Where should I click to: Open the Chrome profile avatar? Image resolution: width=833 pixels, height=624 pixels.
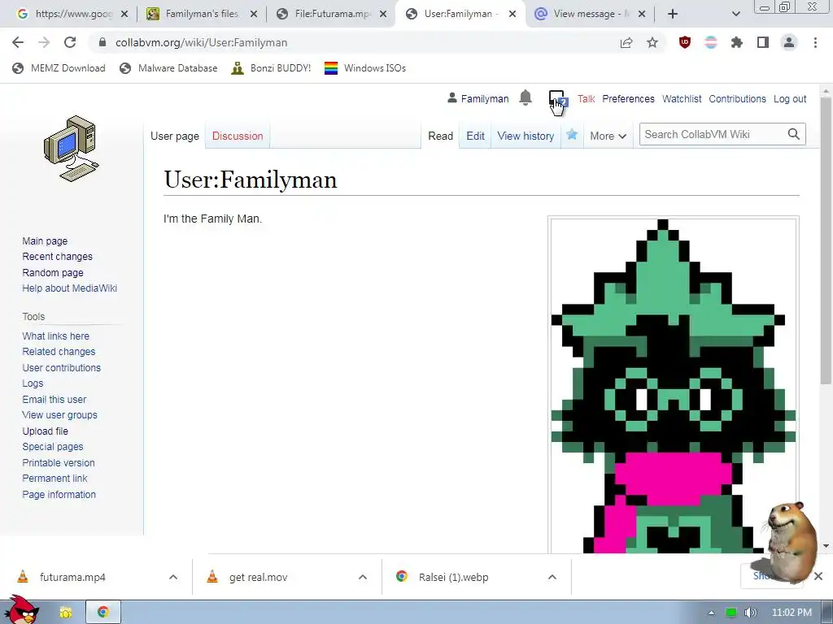pos(789,42)
